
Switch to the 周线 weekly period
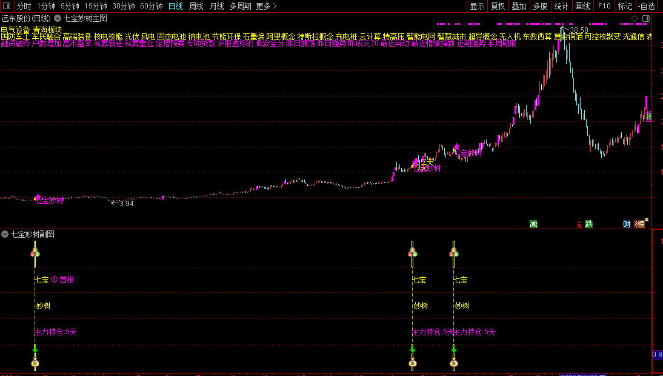coord(196,6)
